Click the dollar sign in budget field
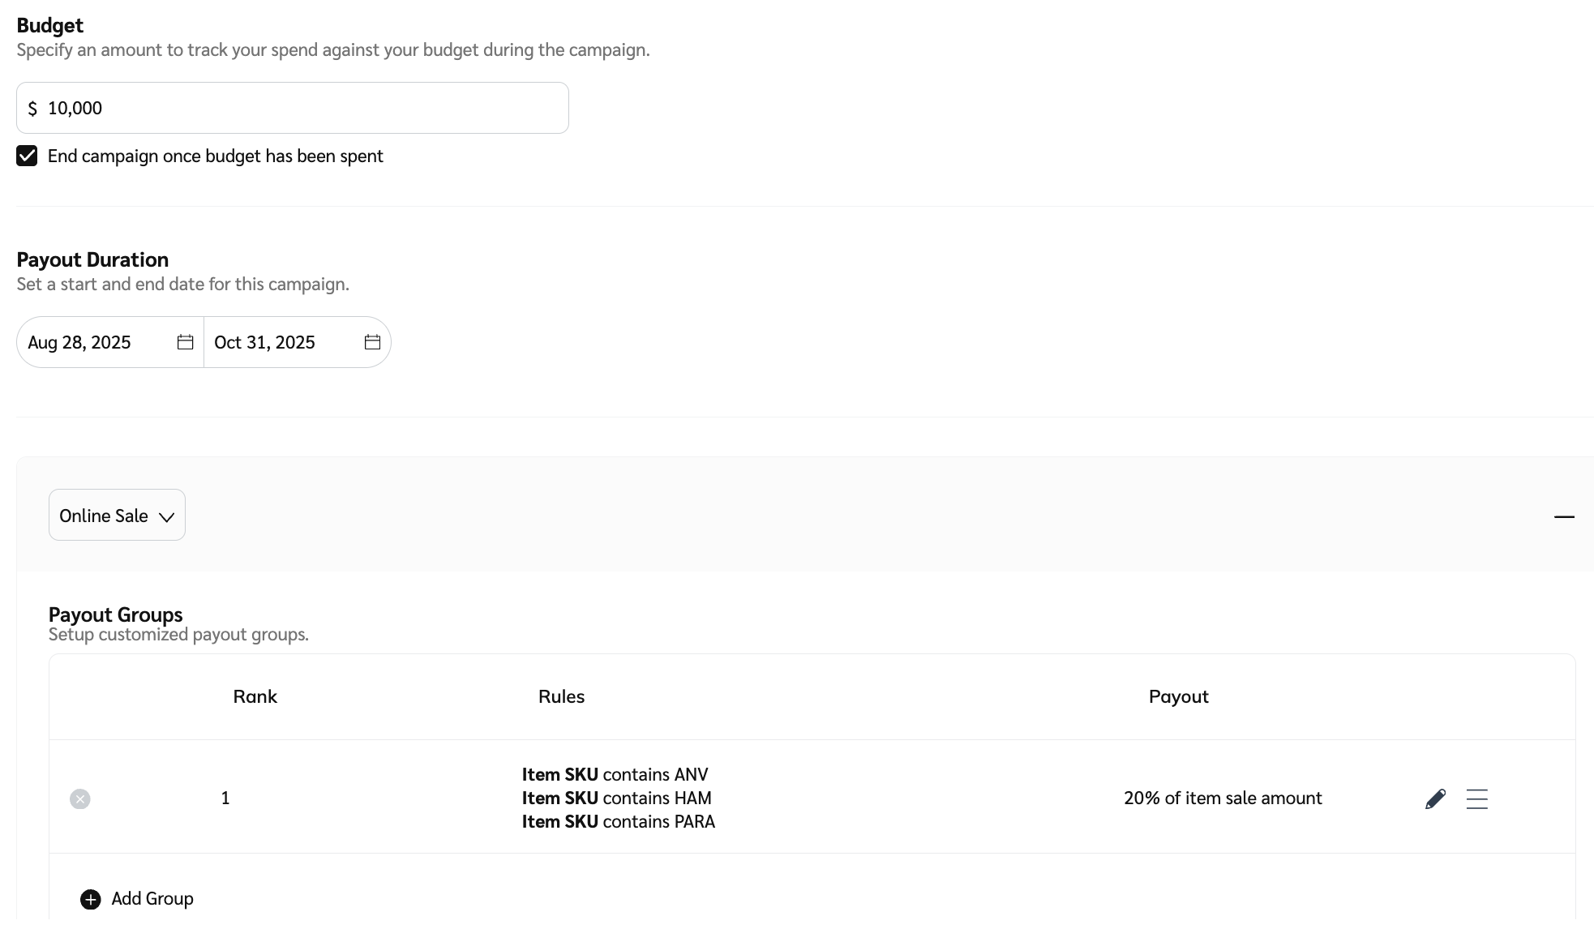 32,109
